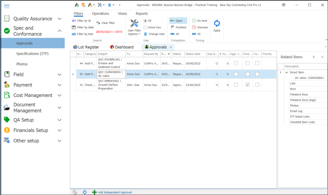
Task: Open the Lot Register tab
Action: tap(86, 47)
